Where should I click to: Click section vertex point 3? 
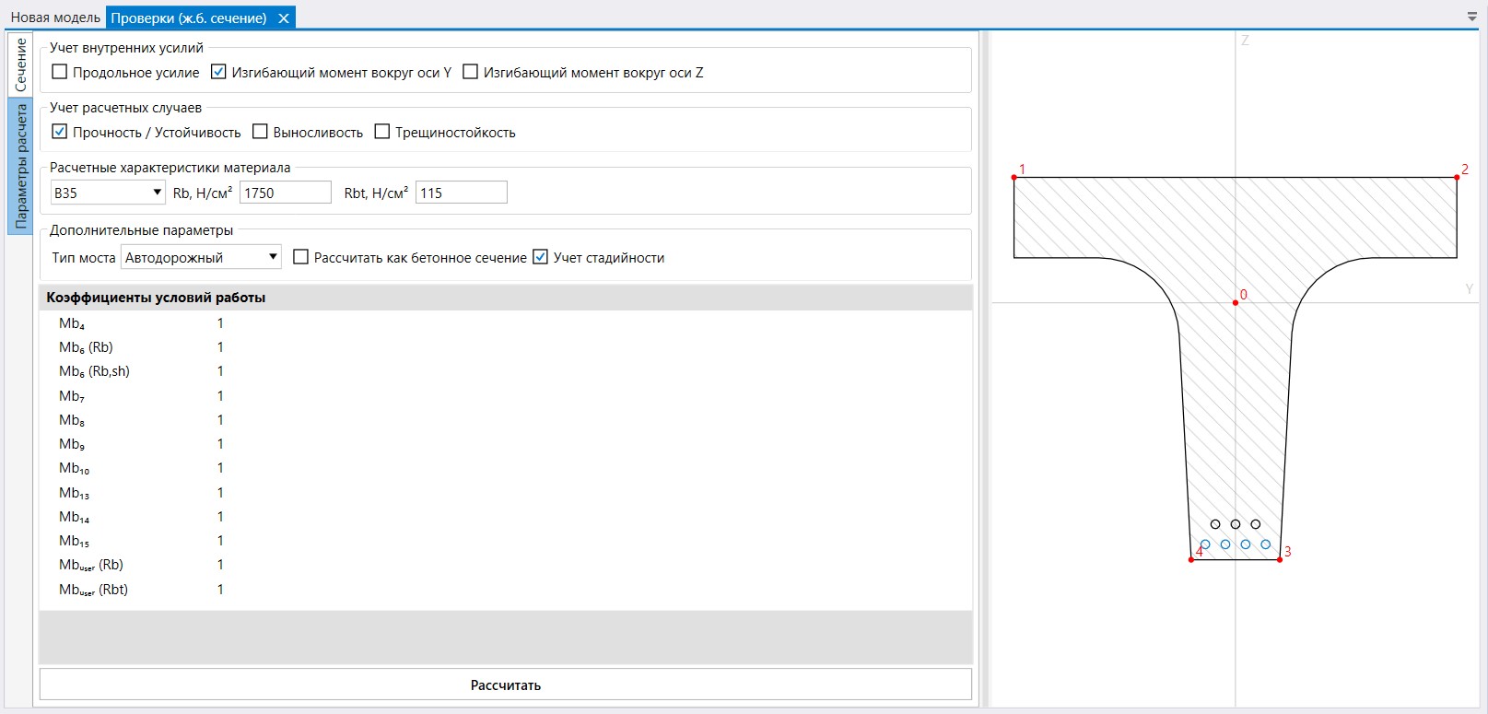[1280, 559]
